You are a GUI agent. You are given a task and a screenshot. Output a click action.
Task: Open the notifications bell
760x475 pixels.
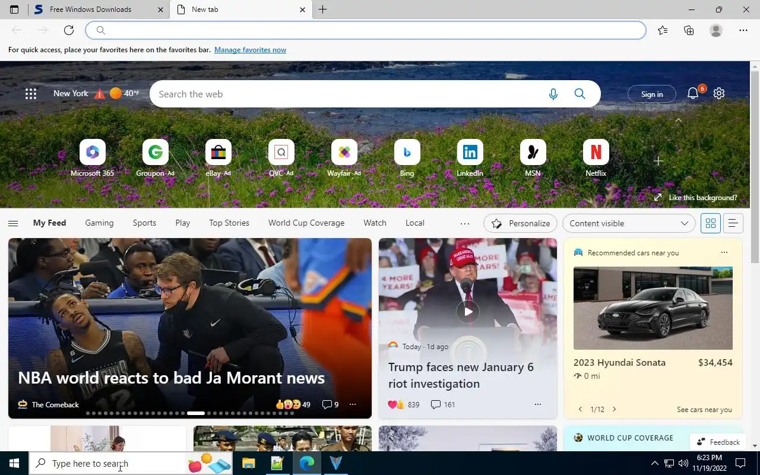click(x=692, y=93)
